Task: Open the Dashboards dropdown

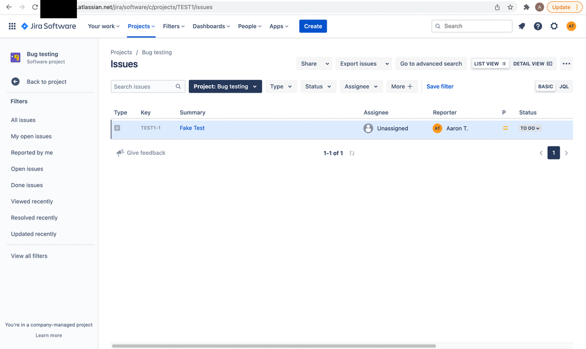Action: 211,26
